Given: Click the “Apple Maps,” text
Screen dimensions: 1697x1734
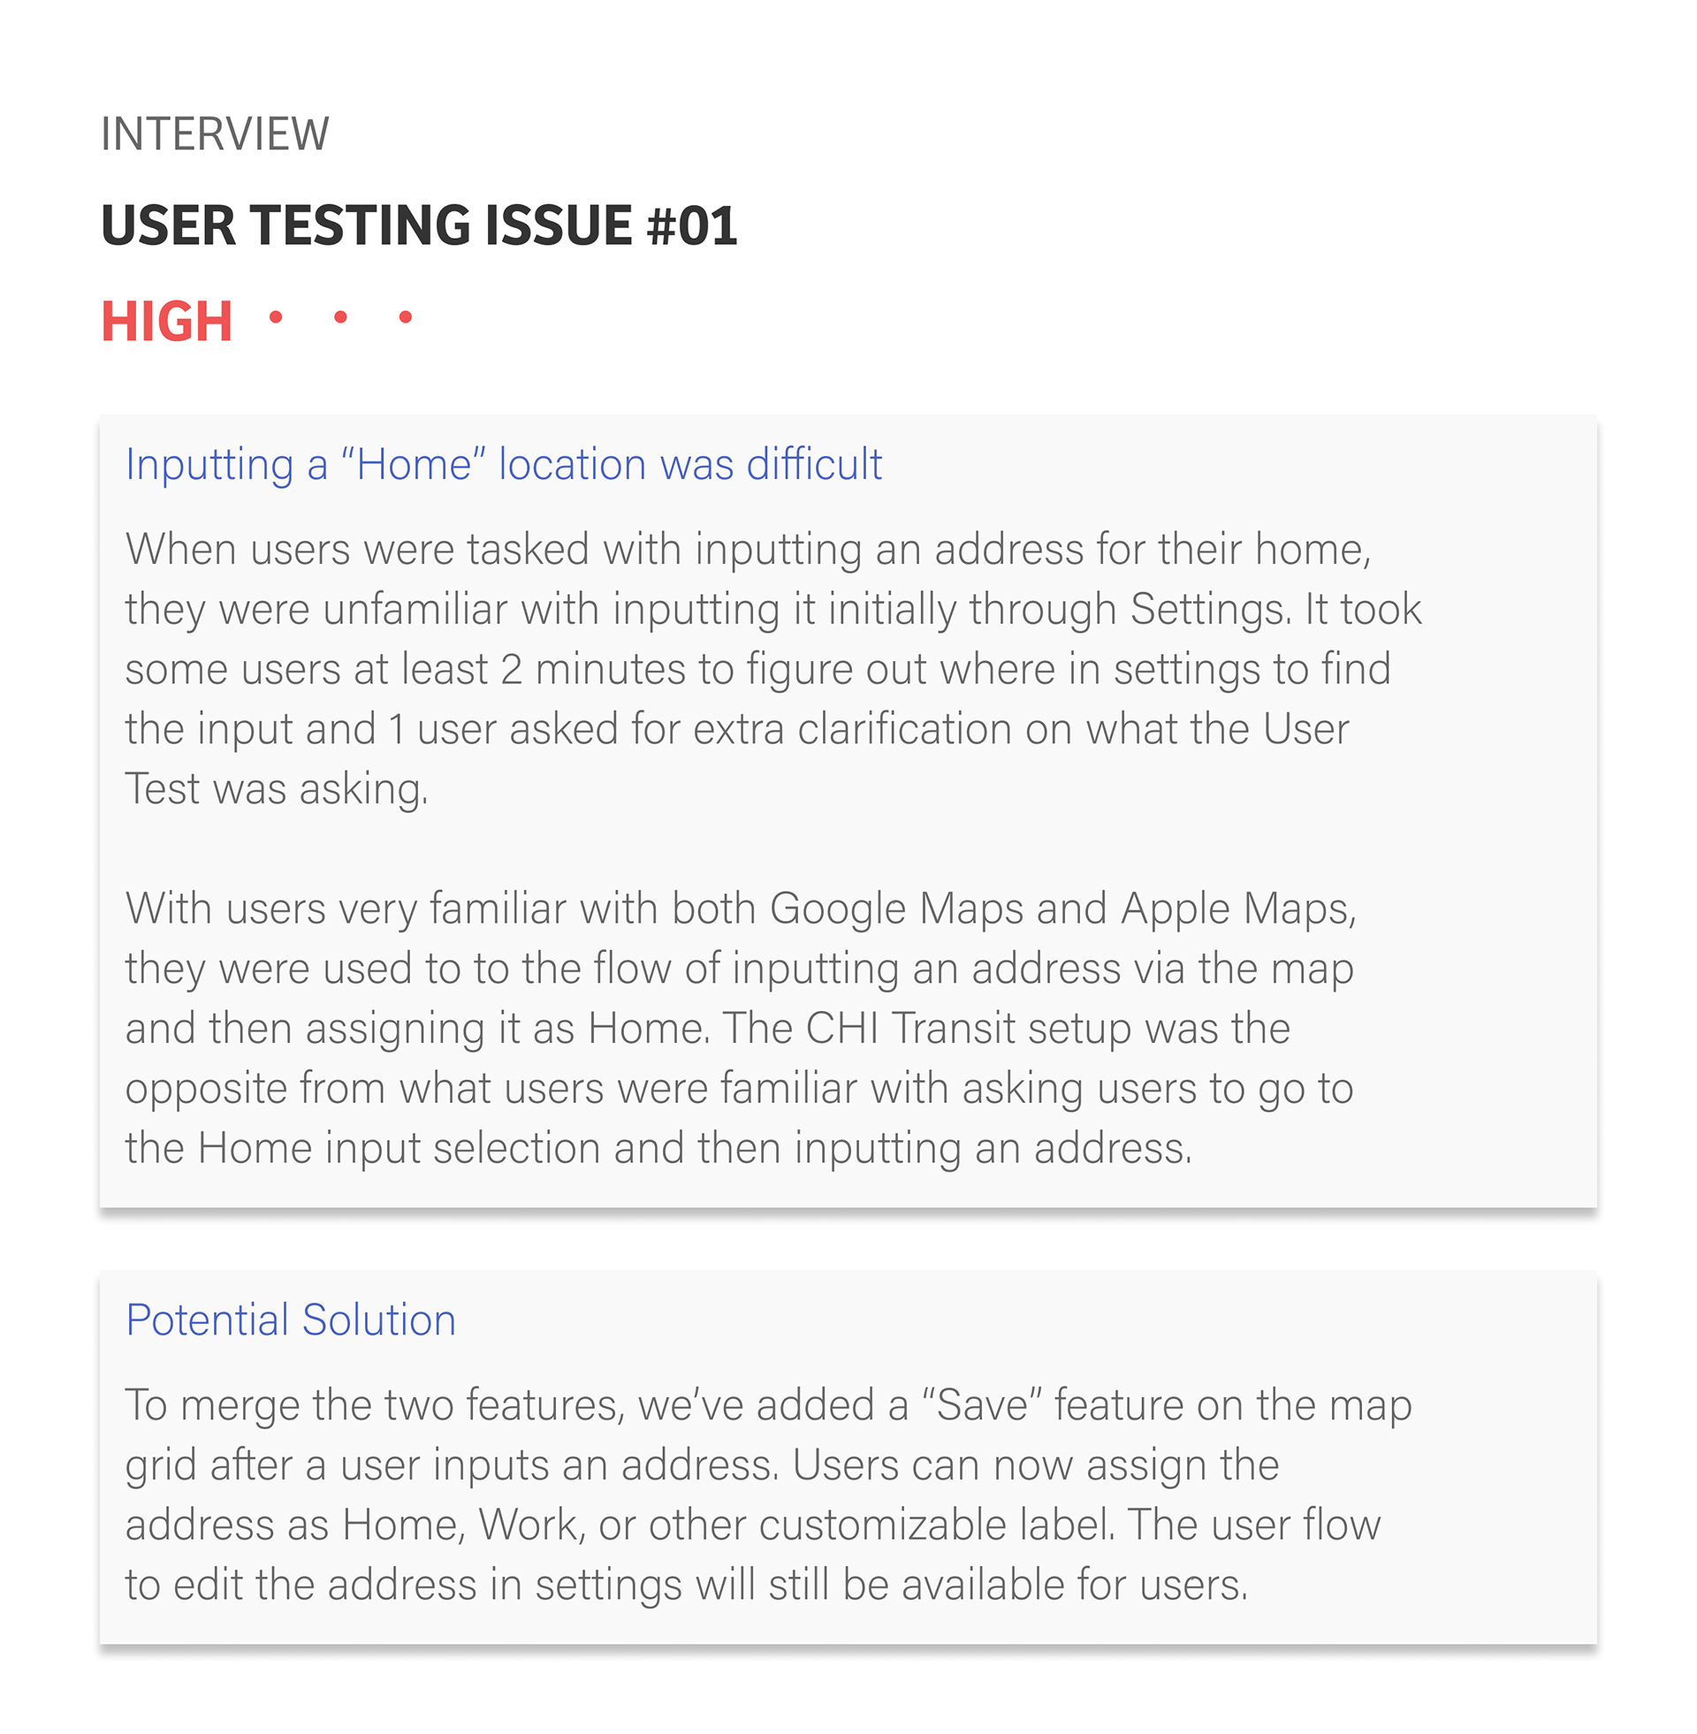Looking at the screenshot, I should [1239, 909].
